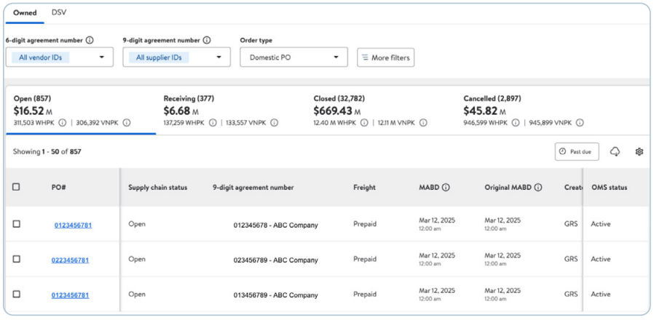Click the 9-digit agreement number column header
Screen dimensions: 654x320
(x=253, y=188)
